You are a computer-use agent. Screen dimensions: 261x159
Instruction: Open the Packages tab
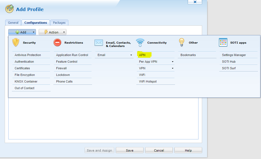pos(59,23)
